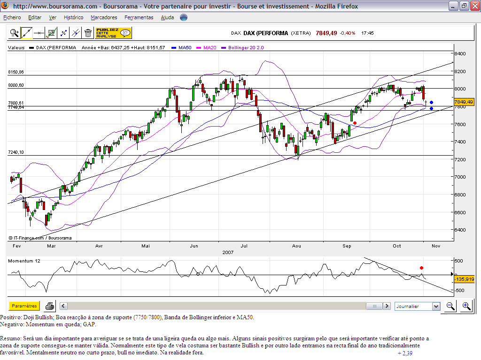Open the Paramètres settings button
Viewport: 481px width, 360px height.
coord(24,306)
